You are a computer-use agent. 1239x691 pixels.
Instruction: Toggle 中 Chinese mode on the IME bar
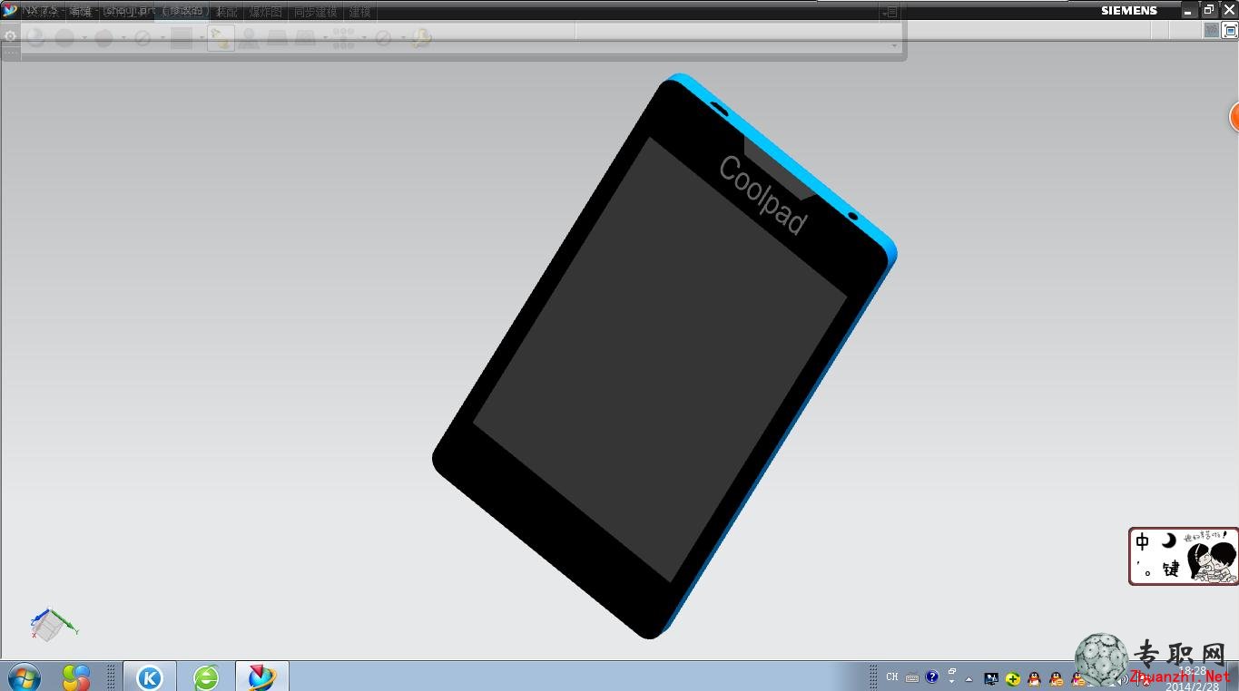click(1143, 542)
